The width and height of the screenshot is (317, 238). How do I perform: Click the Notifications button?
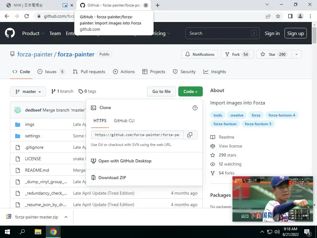(x=200, y=55)
